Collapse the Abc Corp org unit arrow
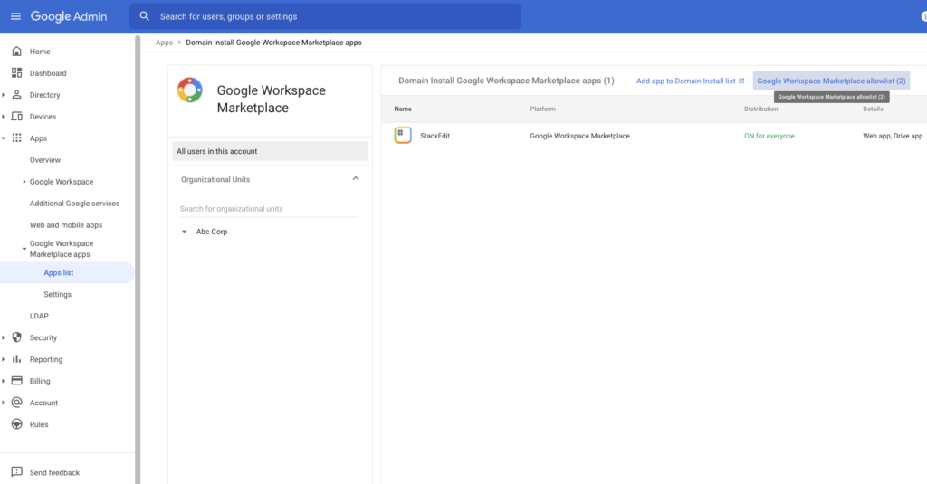The width and height of the screenshot is (927, 484). tap(185, 232)
